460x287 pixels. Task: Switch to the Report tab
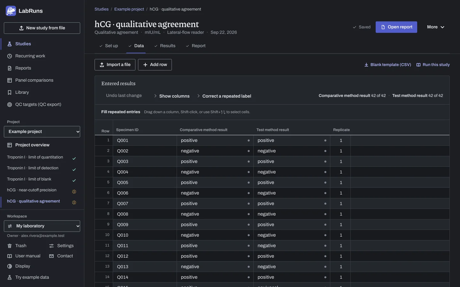(195, 46)
